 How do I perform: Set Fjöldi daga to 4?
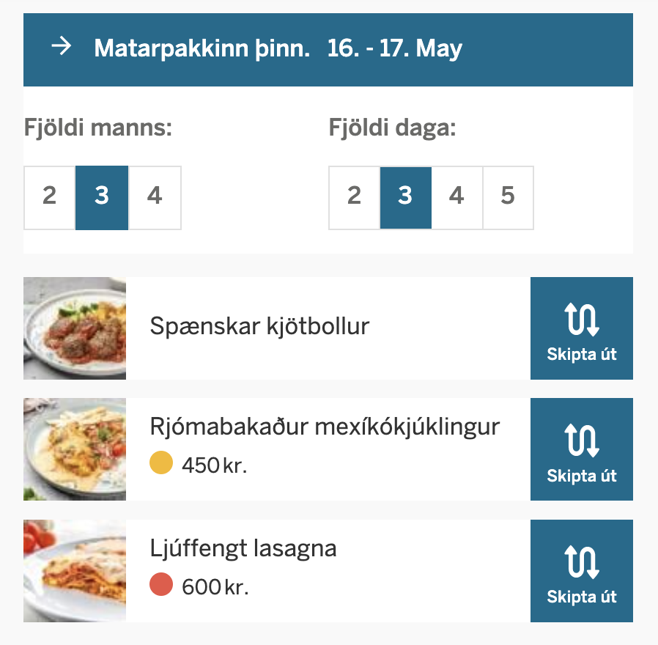pos(456,197)
